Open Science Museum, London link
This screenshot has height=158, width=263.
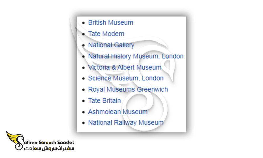(126, 78)
